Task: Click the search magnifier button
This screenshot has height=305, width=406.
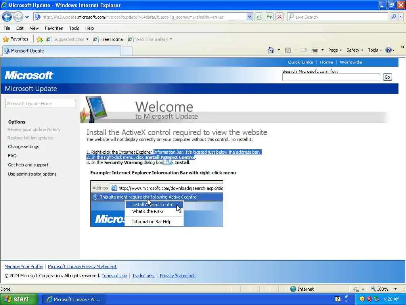Action: pyautogui.click(x=394, y=17)
